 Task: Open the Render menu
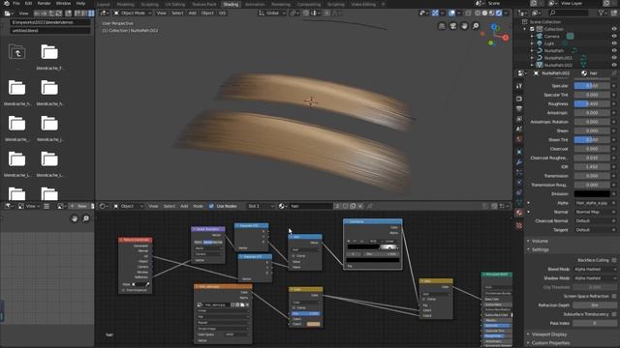point(44,3)
